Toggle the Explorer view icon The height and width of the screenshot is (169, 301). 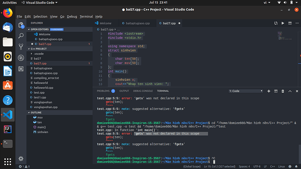coord(21,25)
